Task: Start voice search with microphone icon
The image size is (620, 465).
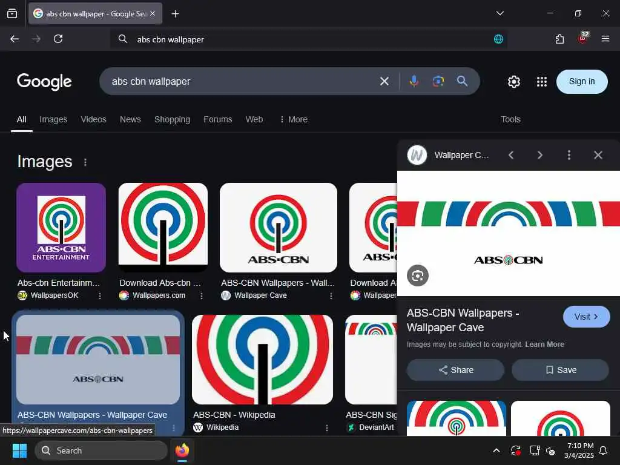Action: point(414,82)
